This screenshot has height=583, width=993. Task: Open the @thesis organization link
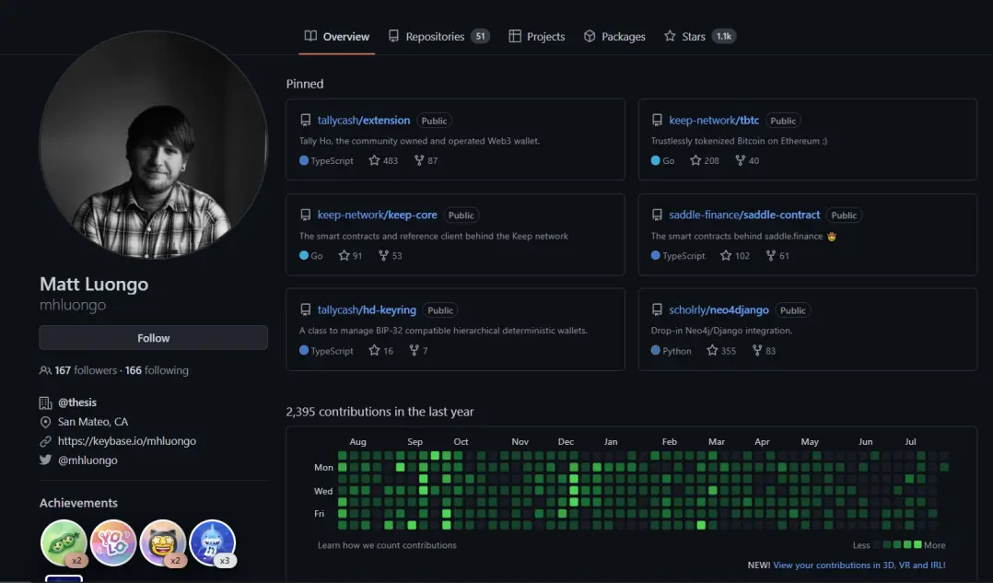point(77,402)
